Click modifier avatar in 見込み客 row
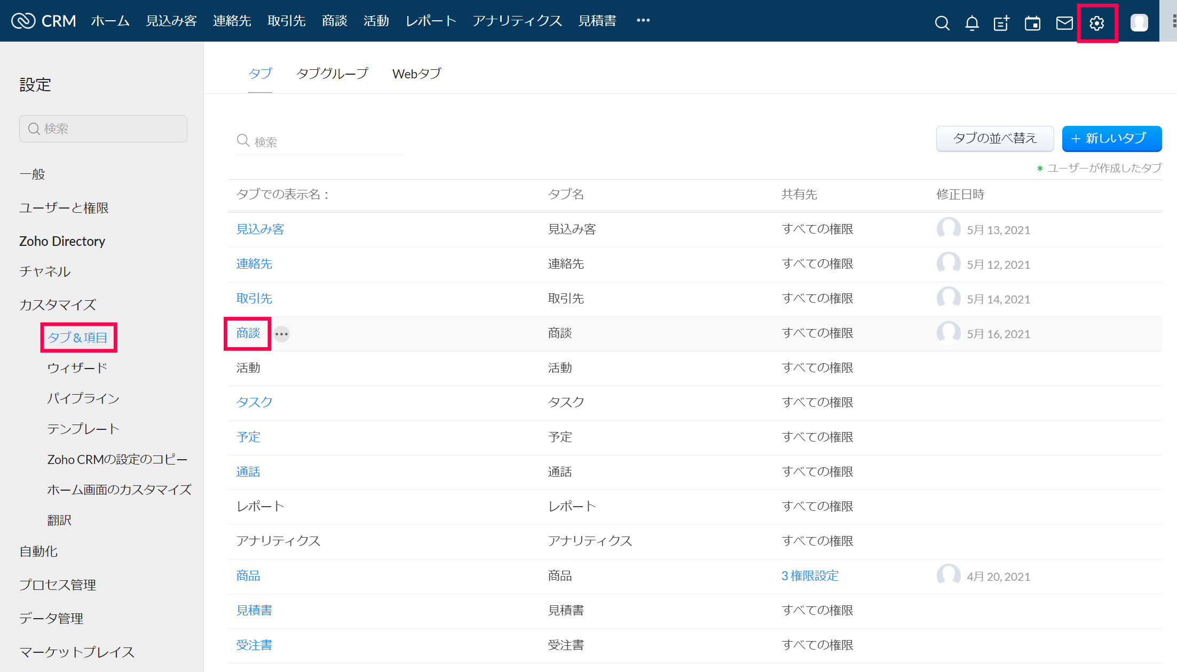 pos(949,229)
